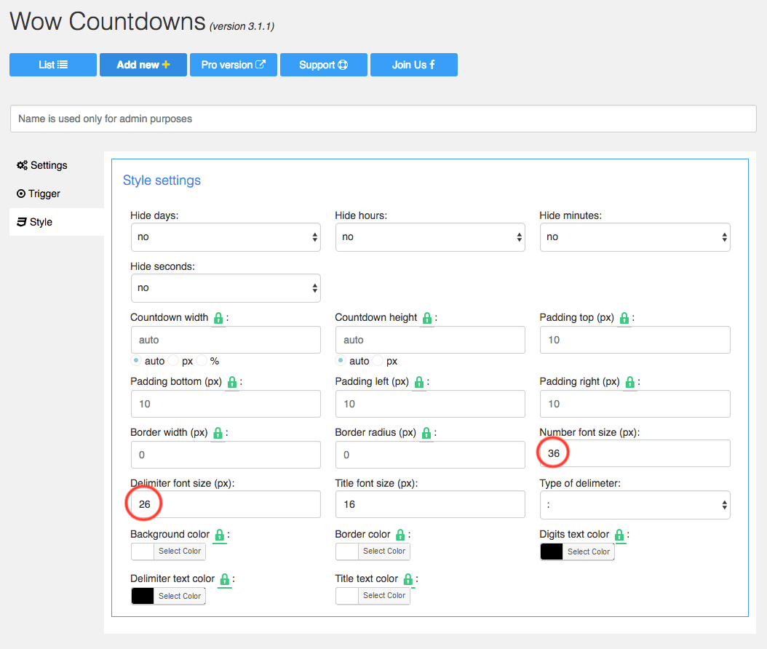767x649 pixels.
Task: Open the Hide days dropdown
Action: (x=226, y=237)
